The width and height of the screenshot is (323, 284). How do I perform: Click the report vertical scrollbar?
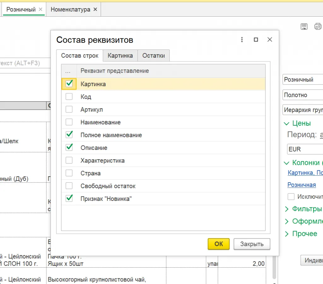click(274, 267)
